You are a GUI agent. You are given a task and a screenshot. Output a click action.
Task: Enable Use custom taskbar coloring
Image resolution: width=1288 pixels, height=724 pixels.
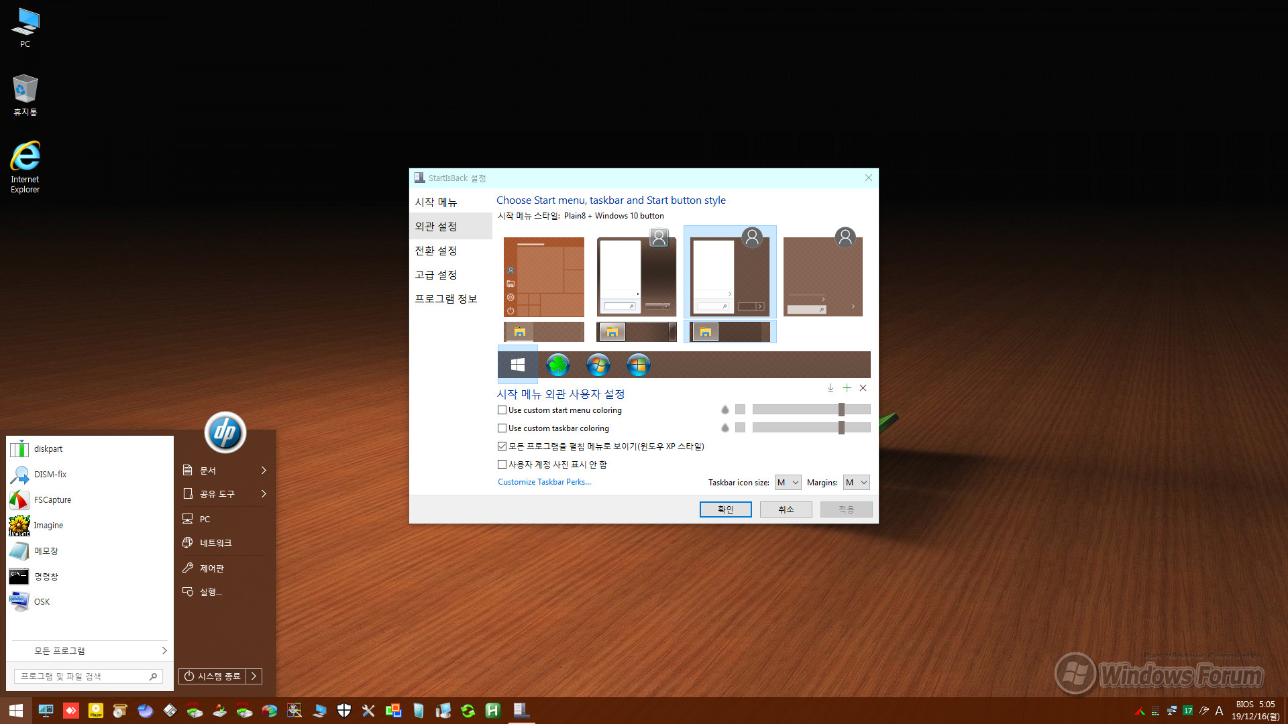tap(502, 428)
